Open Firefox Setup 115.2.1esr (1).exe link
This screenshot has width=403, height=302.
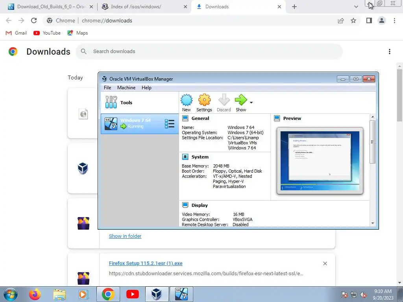(x=146, y=263)
